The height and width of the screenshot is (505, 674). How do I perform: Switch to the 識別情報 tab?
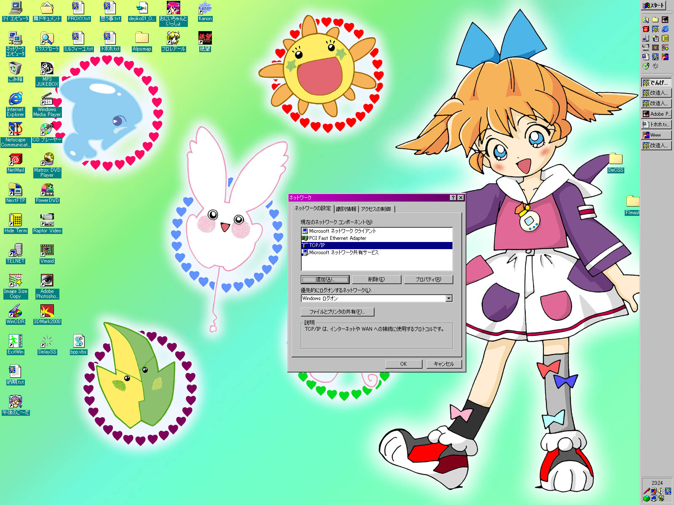click(x=346, y=209)
